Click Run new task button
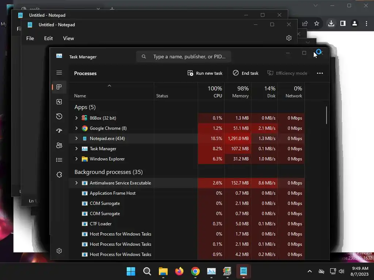Image resolution: width=374 pixels, height=280 pixels. (x=205, y=73)
